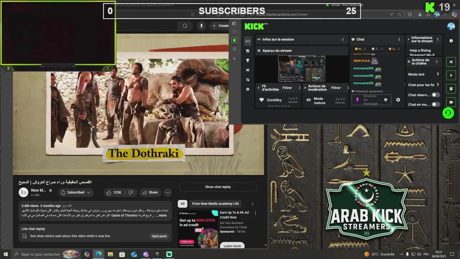Open Actions de la chaîne panel menu
This screenshot has height=259, width=460.
point(437,62)
